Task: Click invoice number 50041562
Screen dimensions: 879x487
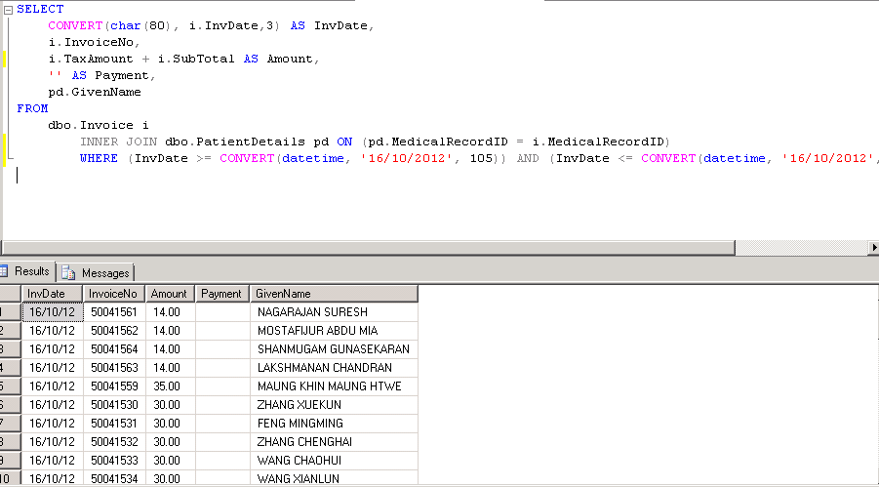Action: point(114,331)
